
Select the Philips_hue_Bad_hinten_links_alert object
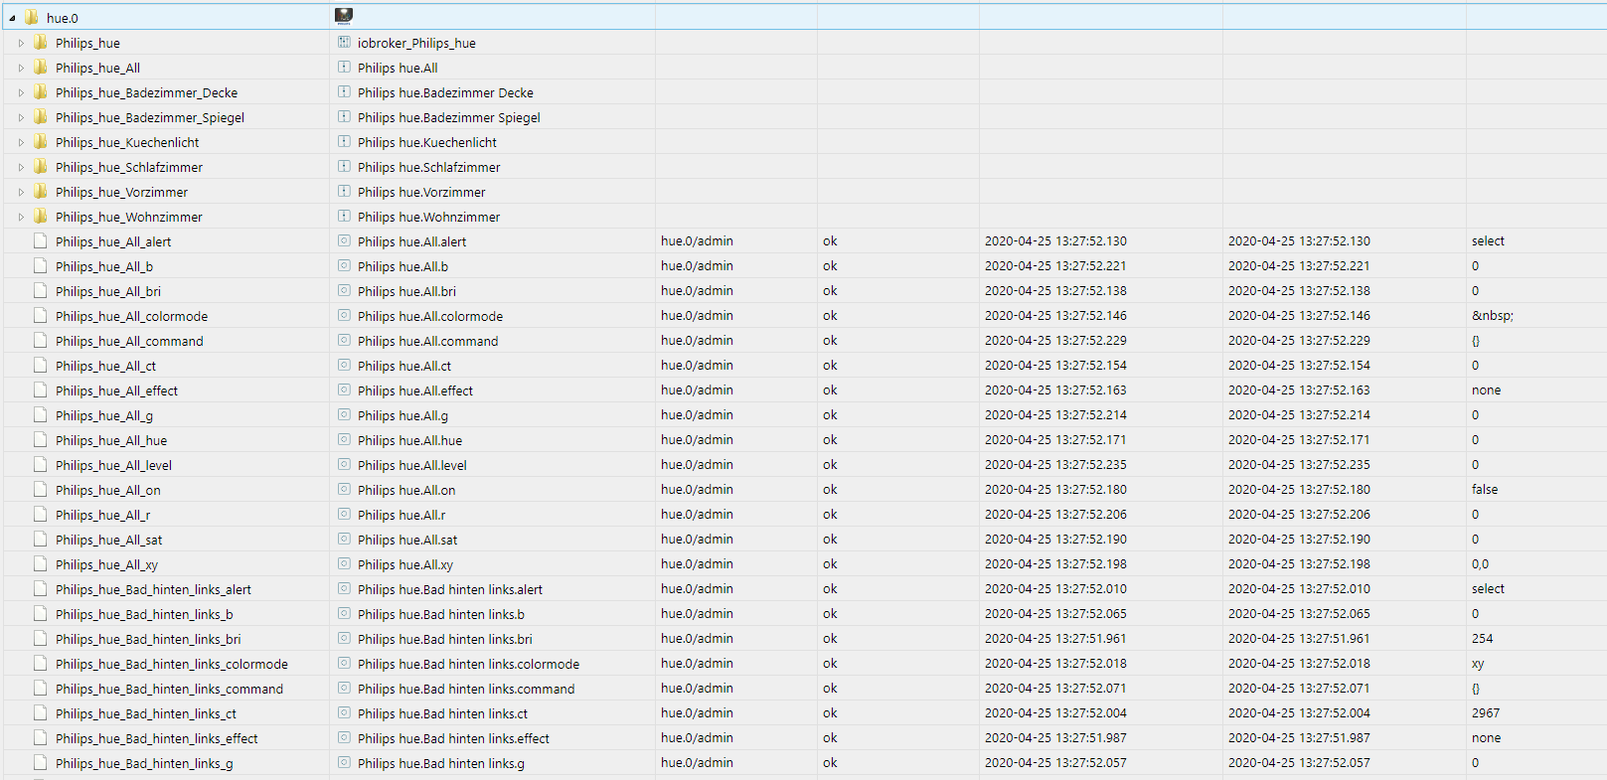(153, 589)
